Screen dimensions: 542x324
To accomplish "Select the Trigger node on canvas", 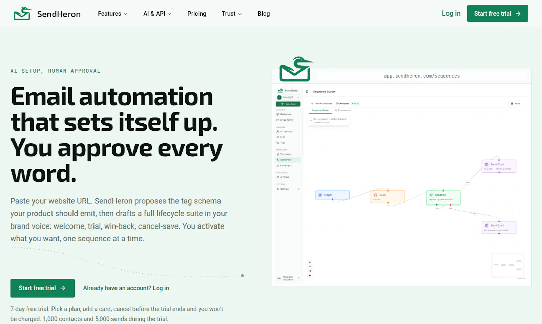I will pyautogui.click(x=332, y=195).
